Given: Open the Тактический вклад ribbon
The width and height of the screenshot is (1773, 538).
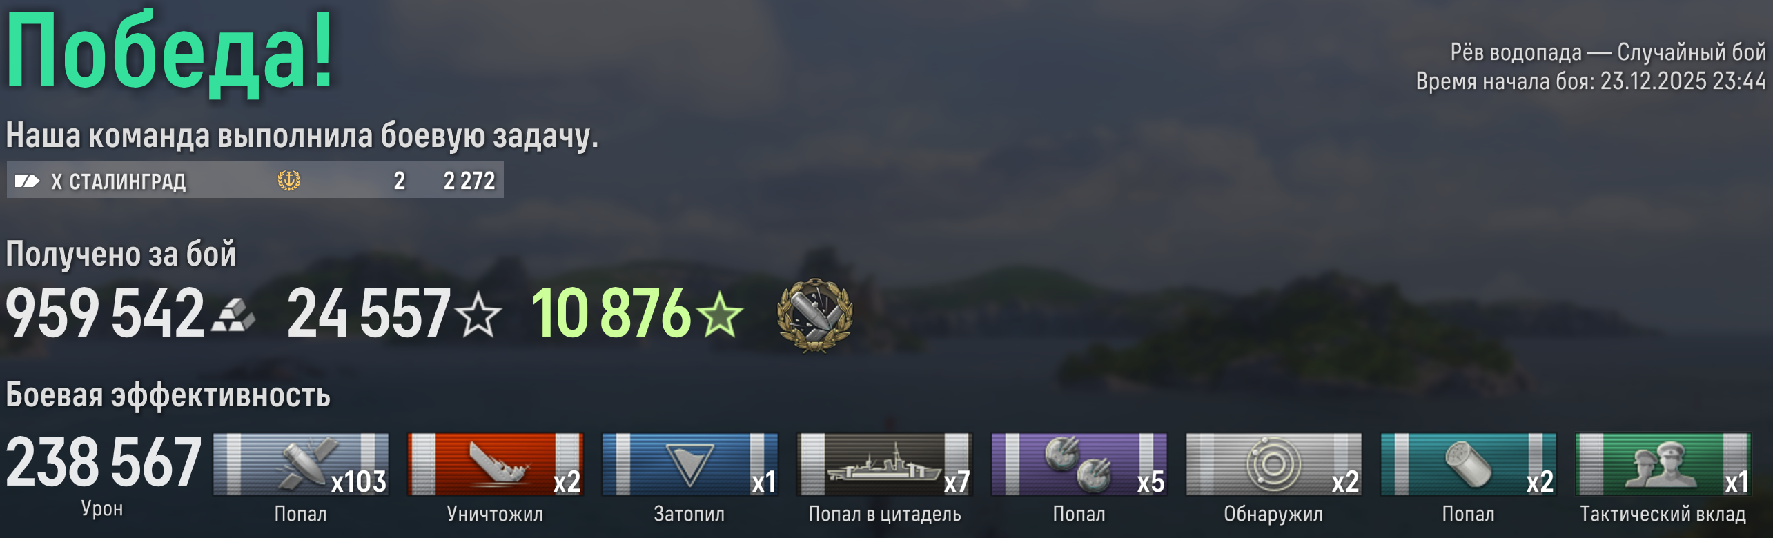Looking at the screenshot, I should [1663, 464].
